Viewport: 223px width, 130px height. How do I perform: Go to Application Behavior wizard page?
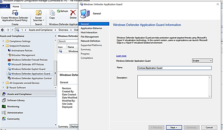click(x=92, y=28)
